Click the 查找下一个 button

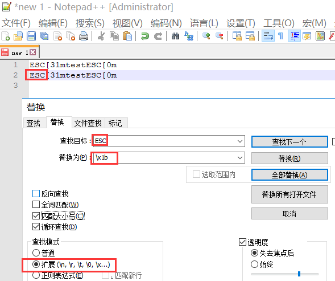pos(289,141)
